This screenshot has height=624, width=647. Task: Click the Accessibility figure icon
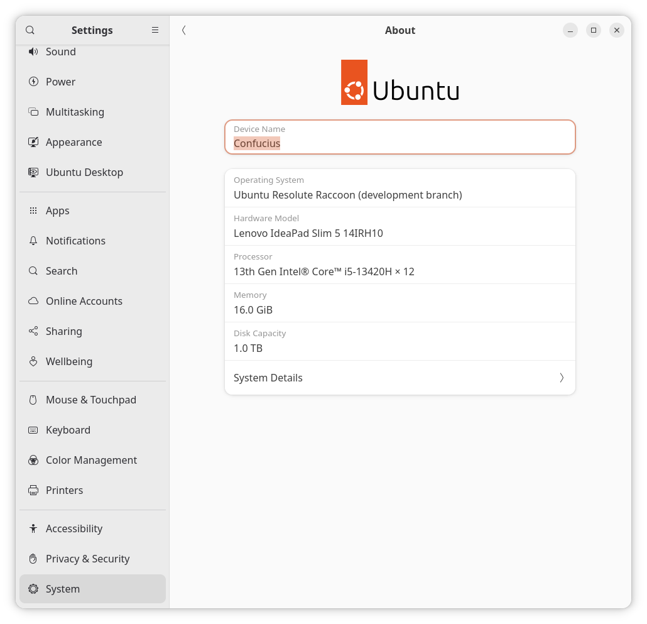click(x=33, y=528)
